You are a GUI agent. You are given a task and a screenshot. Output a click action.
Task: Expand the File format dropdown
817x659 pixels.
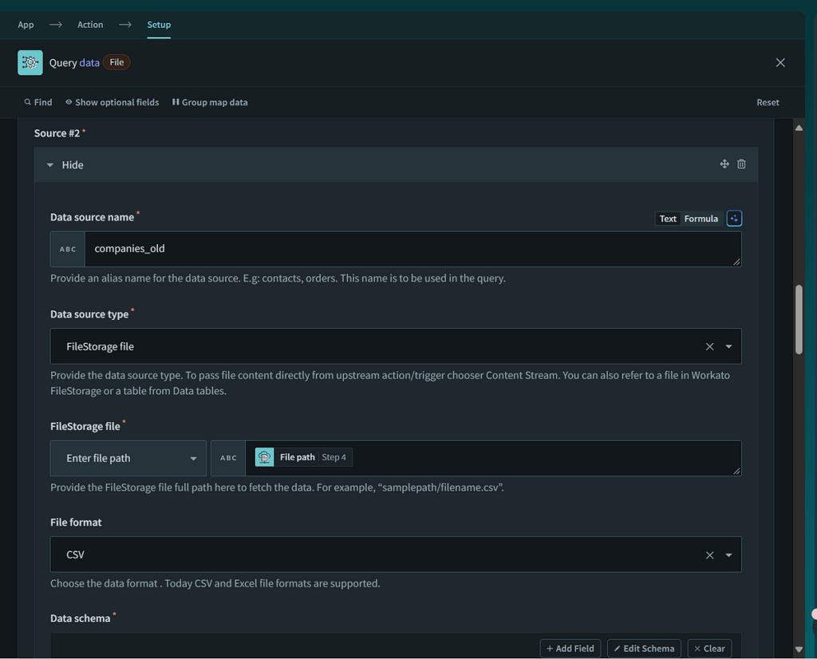(x=728, y=555)
